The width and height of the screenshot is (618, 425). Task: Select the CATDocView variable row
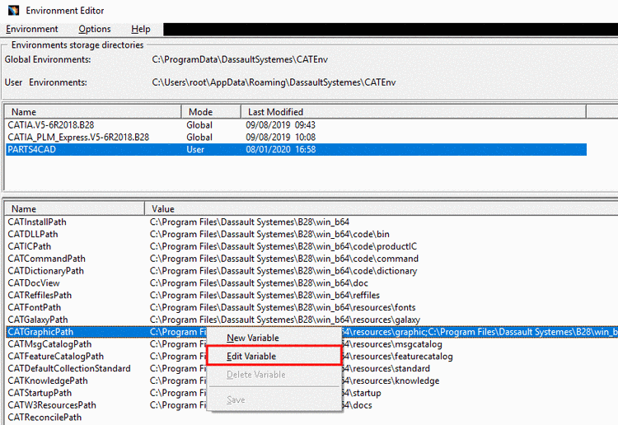[x=34, y=283]
